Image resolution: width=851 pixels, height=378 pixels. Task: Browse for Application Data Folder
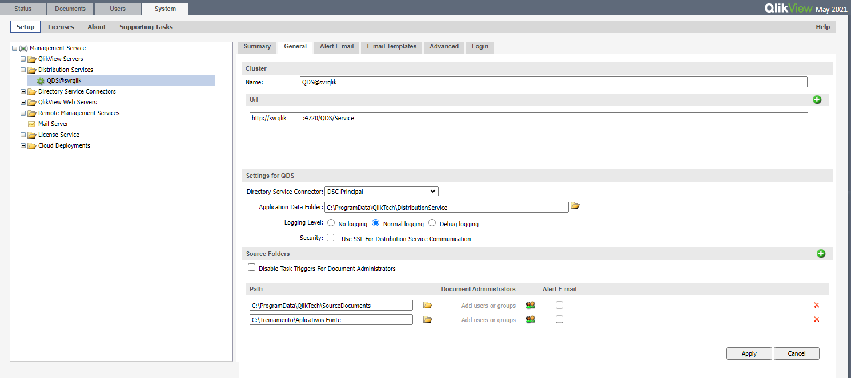pyautogui.click(x=575, y=206)
